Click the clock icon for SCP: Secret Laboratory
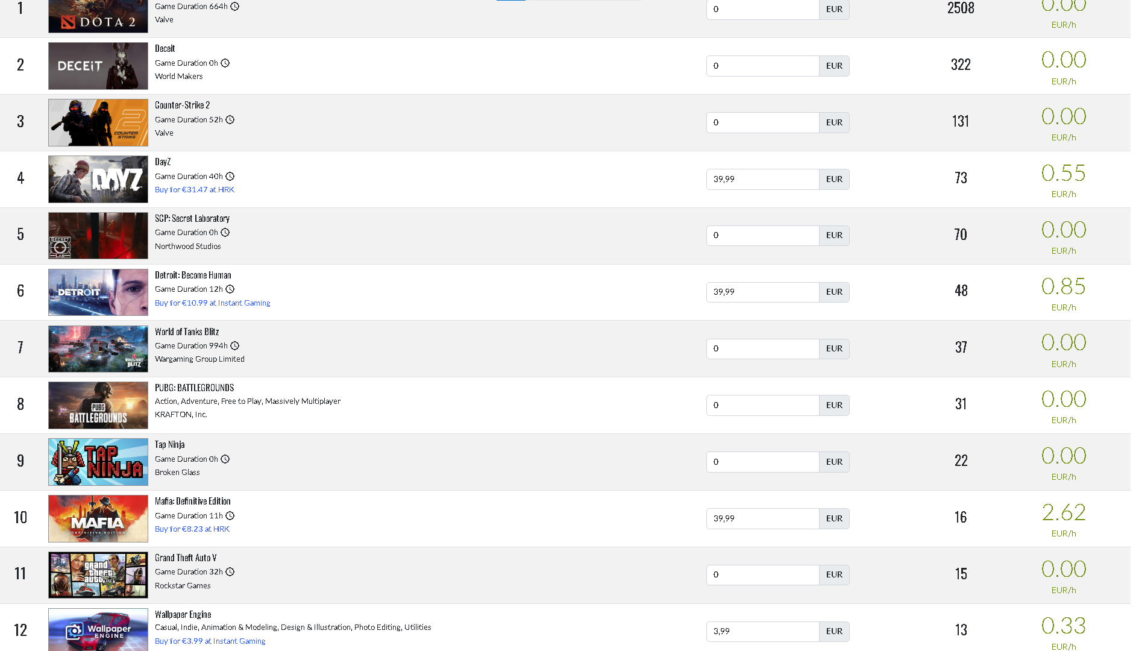This screenshot has width=1136, height=651. pos(225,233)
